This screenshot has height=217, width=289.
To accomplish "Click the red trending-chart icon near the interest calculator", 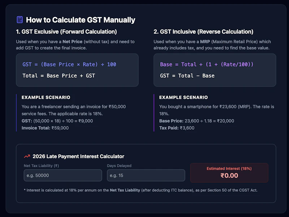I will point(26,156).
